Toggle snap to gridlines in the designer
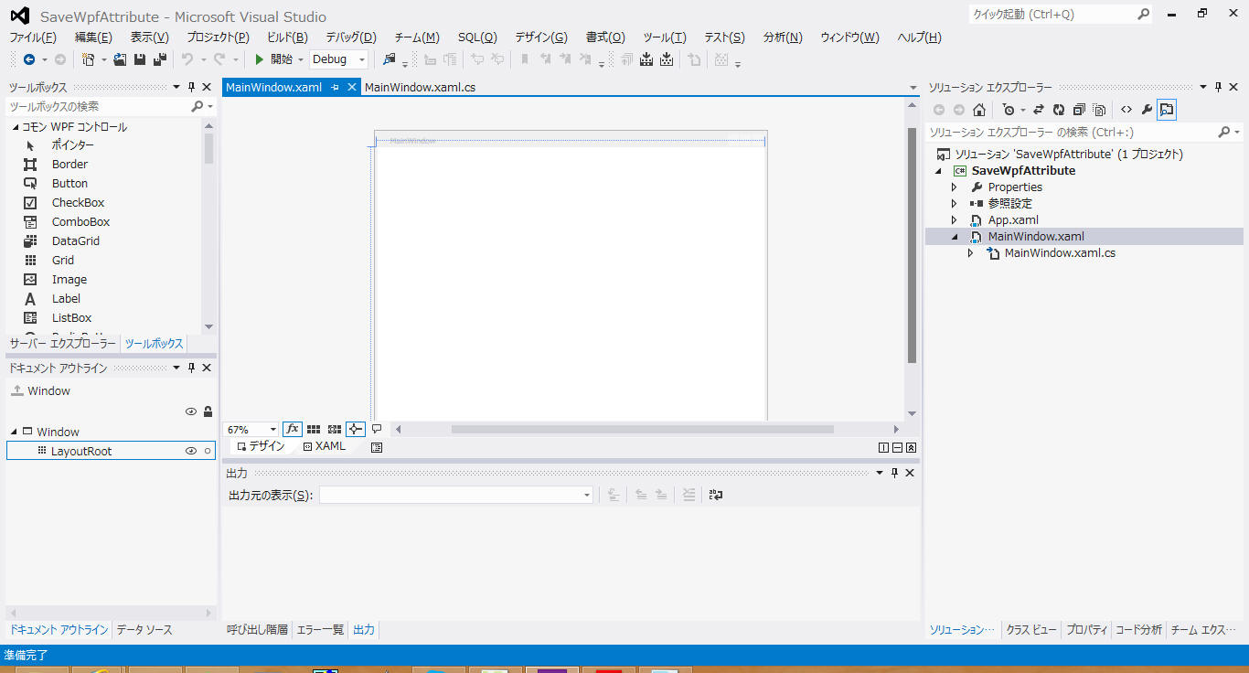 (335, 429)
